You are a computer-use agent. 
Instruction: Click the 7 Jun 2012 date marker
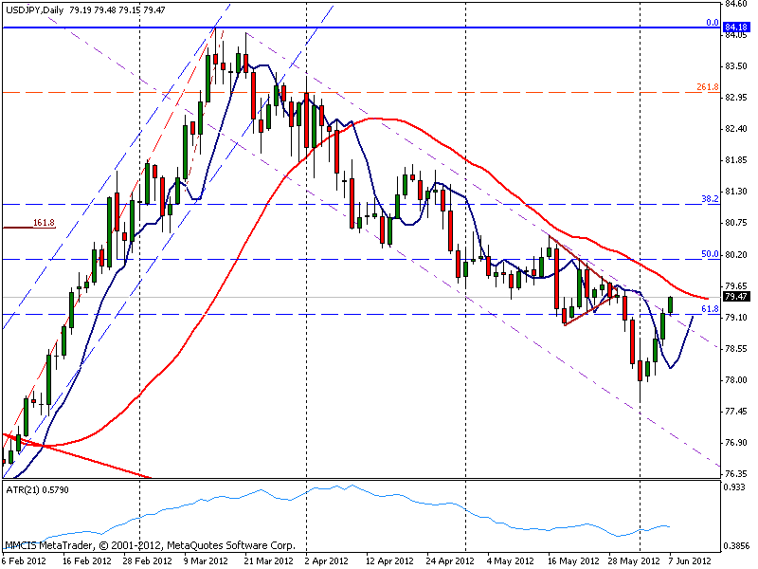click(x=691, y=561)
